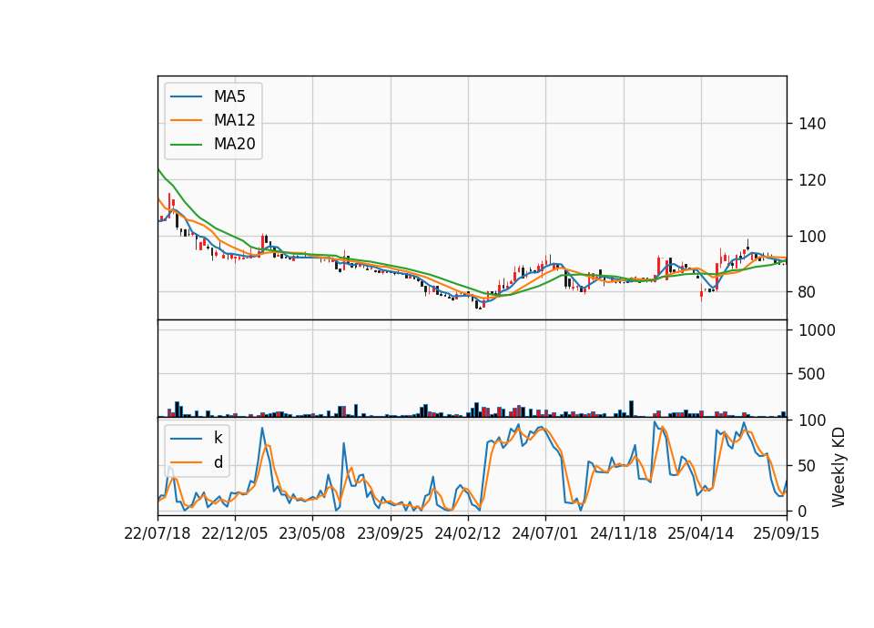874x628 pixels.
Task: Click the blue k legend line swatch
Action: pyautogui.click(x=186, y=438)
